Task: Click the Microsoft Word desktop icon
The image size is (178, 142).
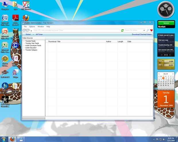Action: pos(5,20)
